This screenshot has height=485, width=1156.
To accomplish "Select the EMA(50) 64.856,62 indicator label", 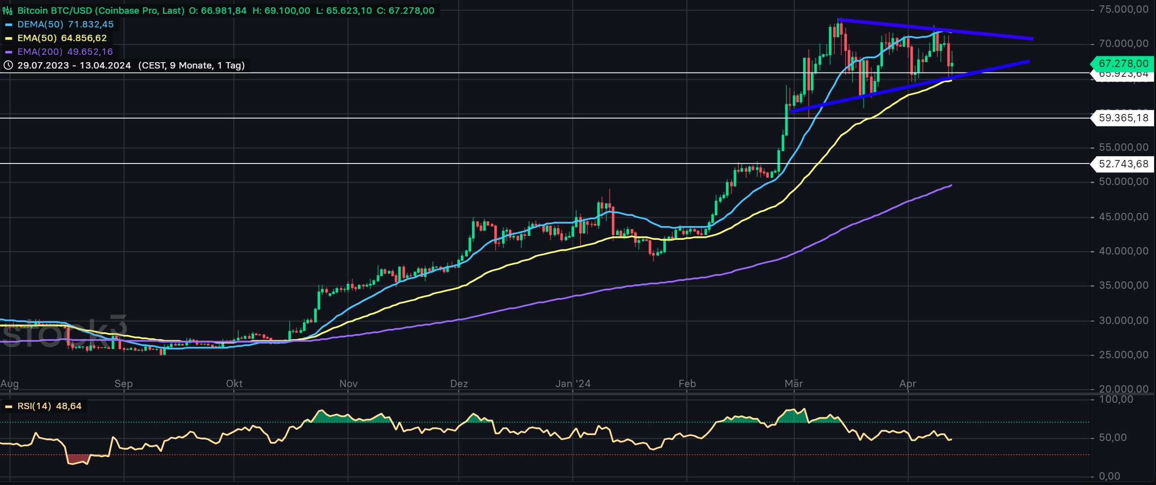I will [x=62, y=38].
